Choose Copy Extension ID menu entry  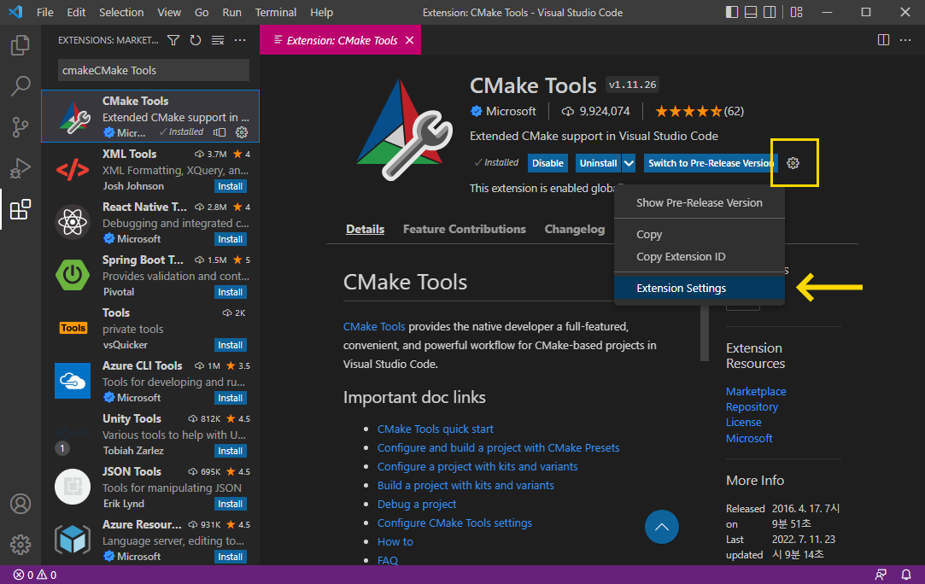click(699, 257)
